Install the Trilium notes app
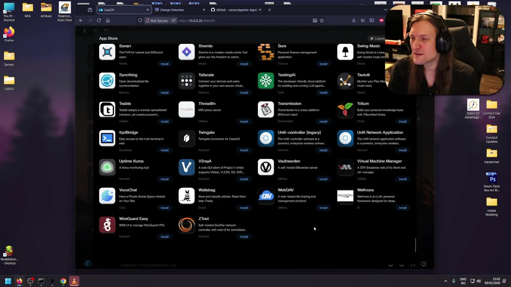The width and height of the screenshot is (511, 287). pyautogui.click(x=402, y=122)
